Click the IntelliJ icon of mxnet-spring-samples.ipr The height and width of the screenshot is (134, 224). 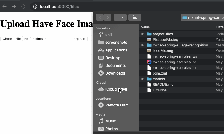pyautogui.click(x=149, y=62)
